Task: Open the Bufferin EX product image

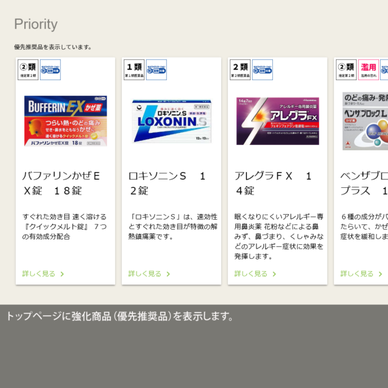Action: 65,121
